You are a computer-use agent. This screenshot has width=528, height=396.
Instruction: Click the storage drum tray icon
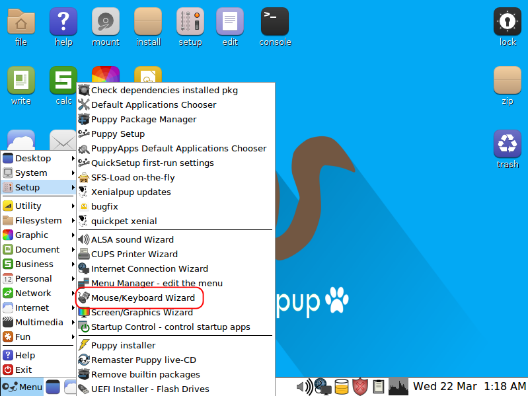coord(342,387)
